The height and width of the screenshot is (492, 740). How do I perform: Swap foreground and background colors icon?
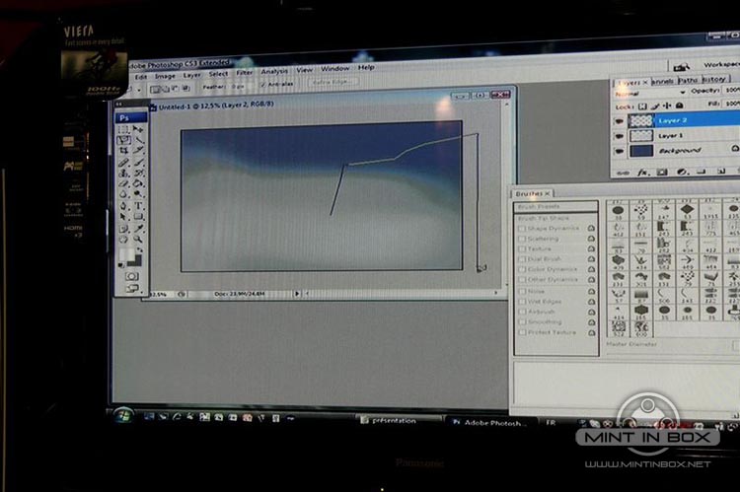click(x=140, y=250)
